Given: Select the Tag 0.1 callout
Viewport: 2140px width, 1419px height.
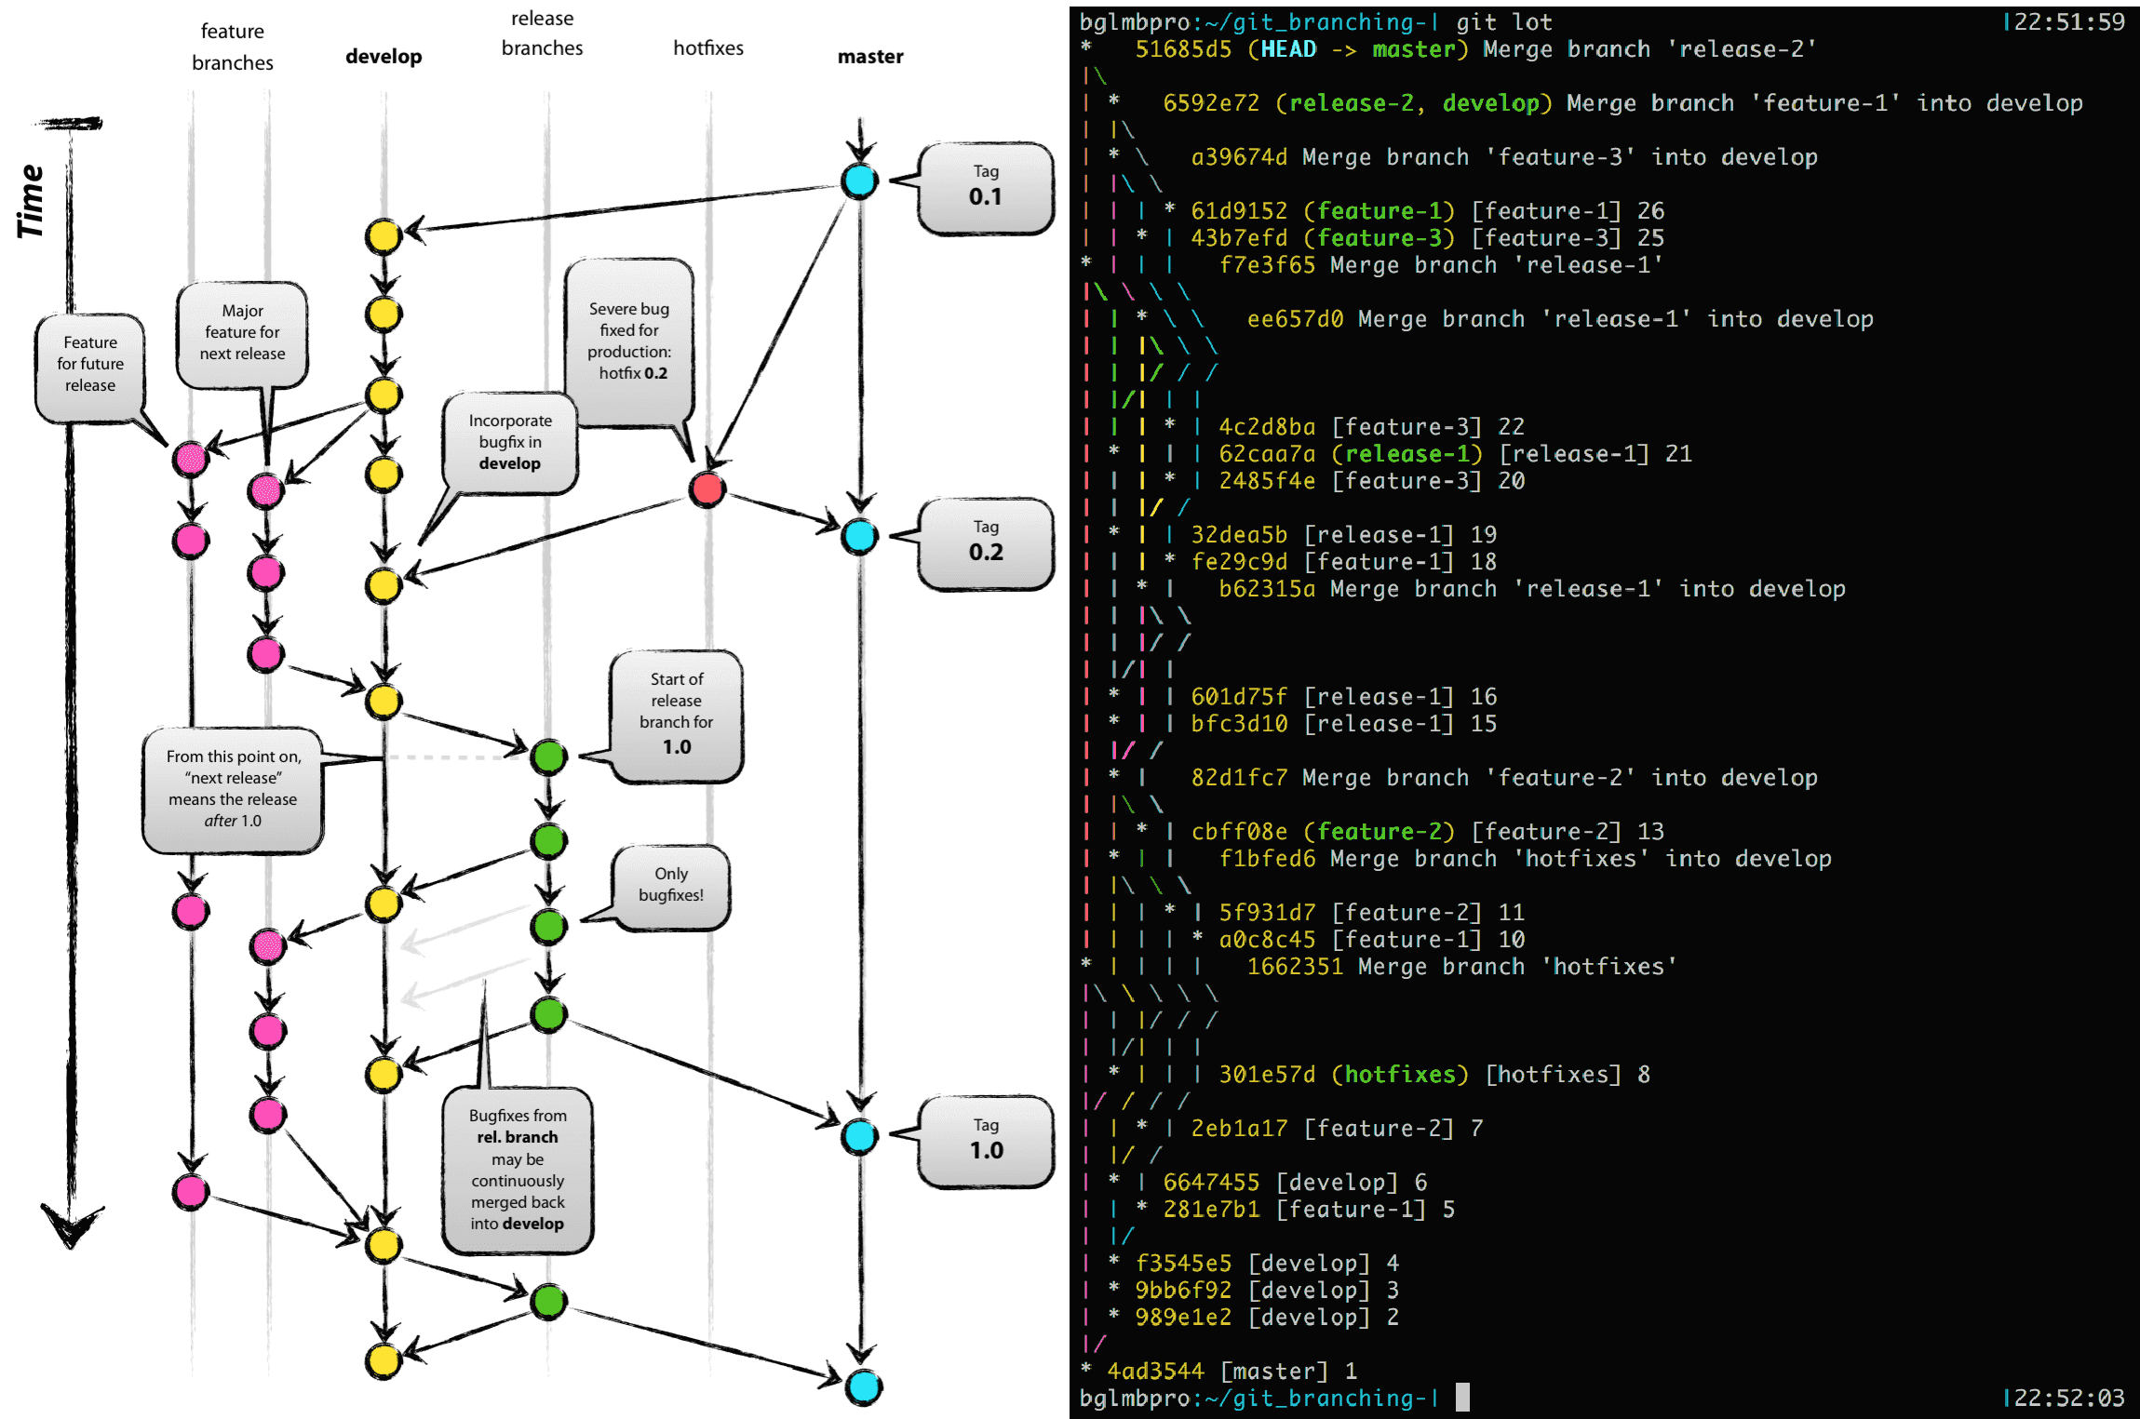Looking at the screenshot, I should click(986, 187).
